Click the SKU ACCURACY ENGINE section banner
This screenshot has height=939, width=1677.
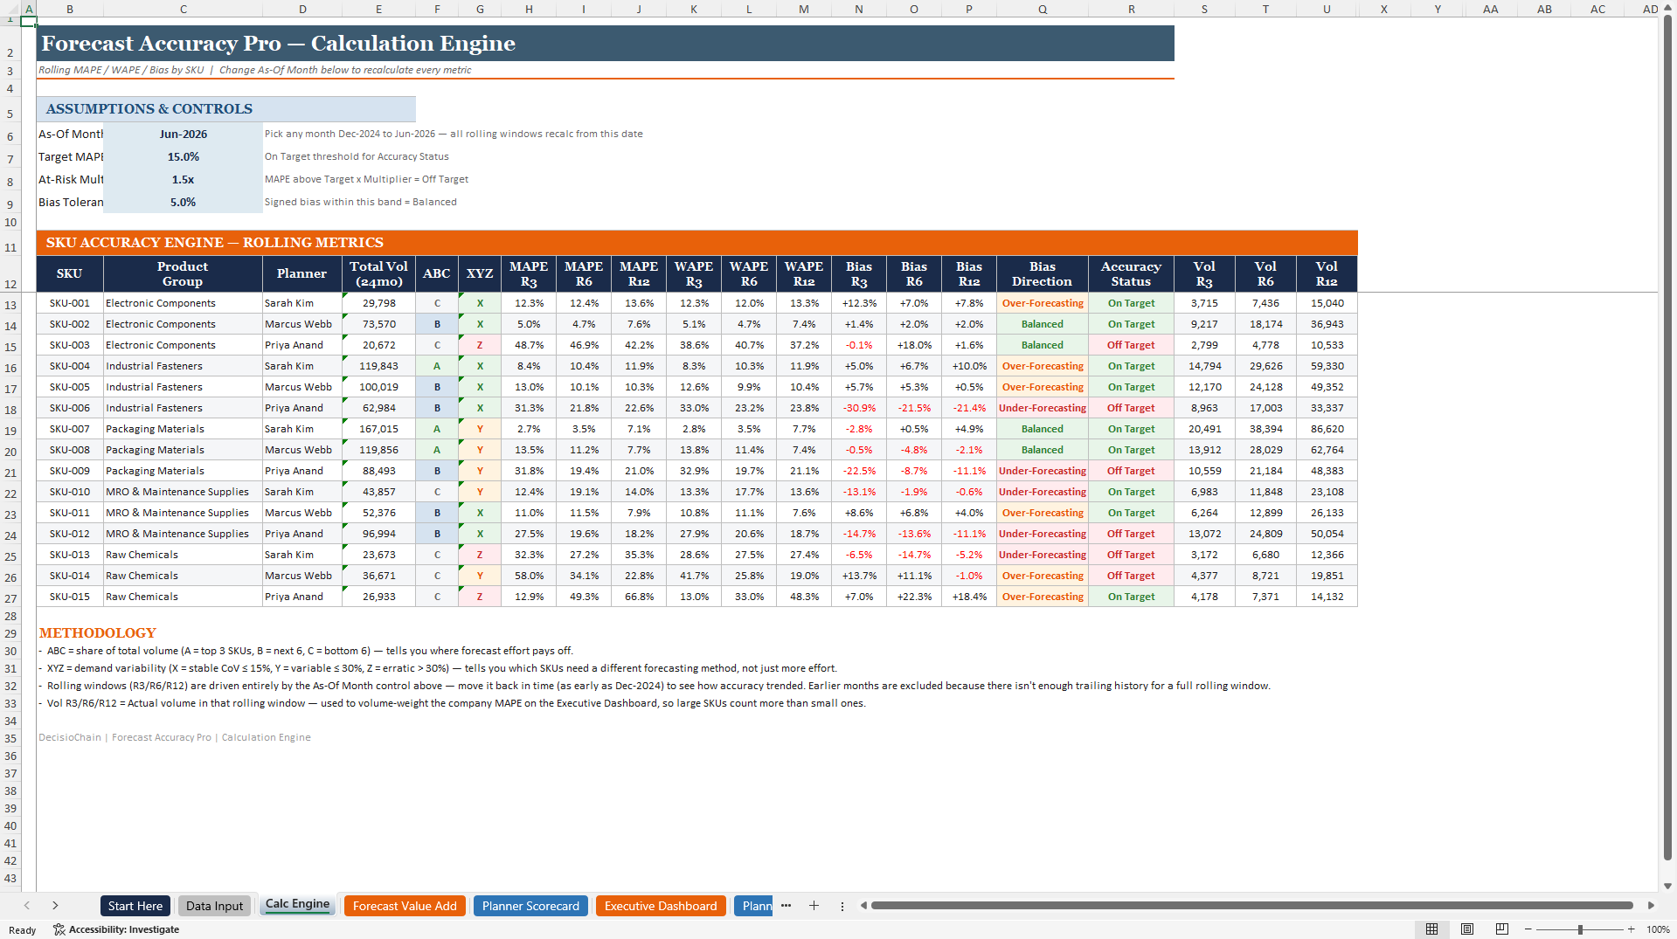697,243
